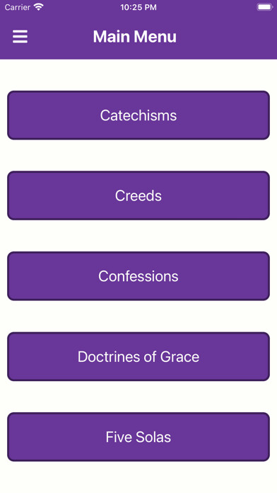This screenshot has height=493, width=277.
Task: Open Doctrines of Grace
Action: click(138, 356)
